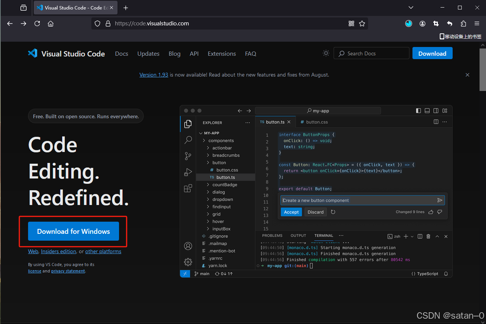Viewport: 486px width, 324px height.
Task: Click the customize layout icon in title bar
Action: [445, 111]
